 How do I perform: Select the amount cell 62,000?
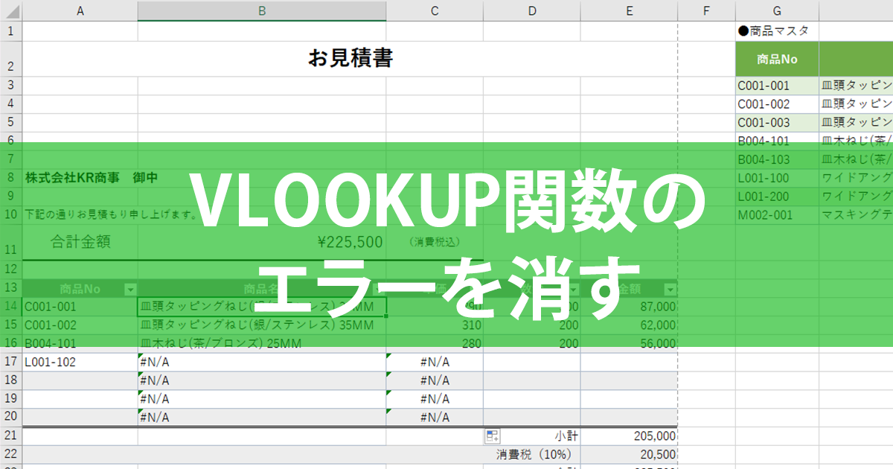coord(629,325)
